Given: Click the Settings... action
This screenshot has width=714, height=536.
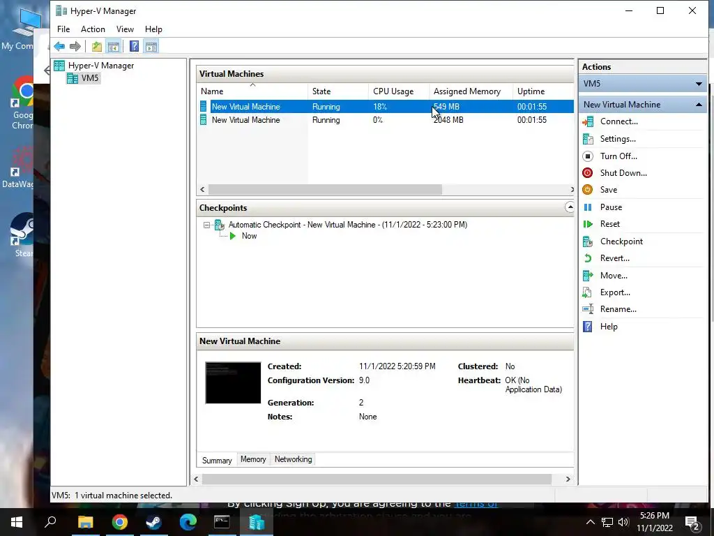Looking at the screenshot, I should tap(618, 139).
